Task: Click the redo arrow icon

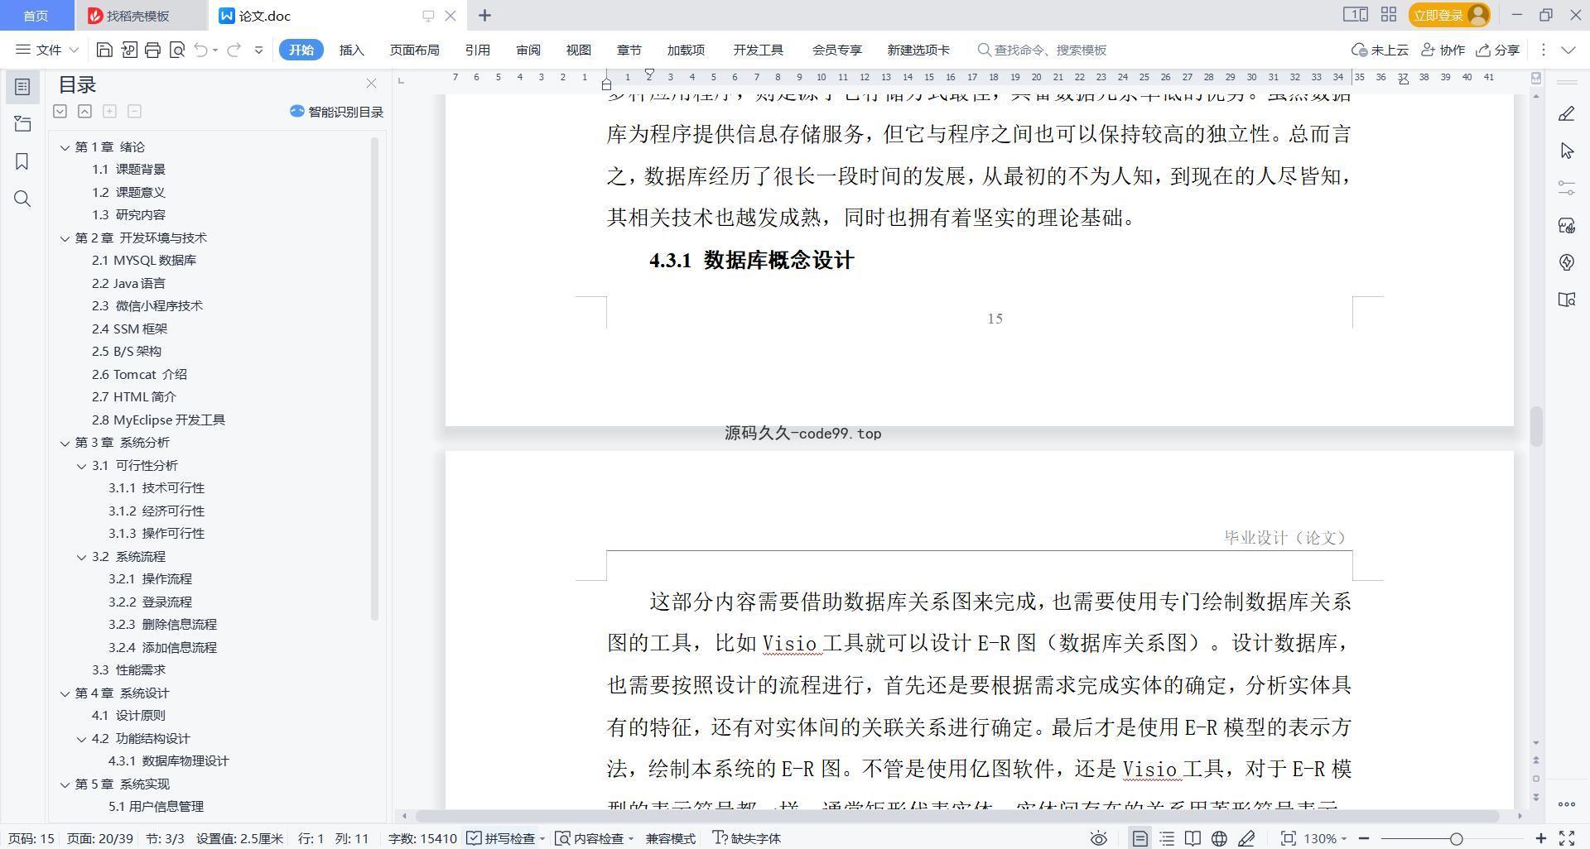Action: [234, 50]
